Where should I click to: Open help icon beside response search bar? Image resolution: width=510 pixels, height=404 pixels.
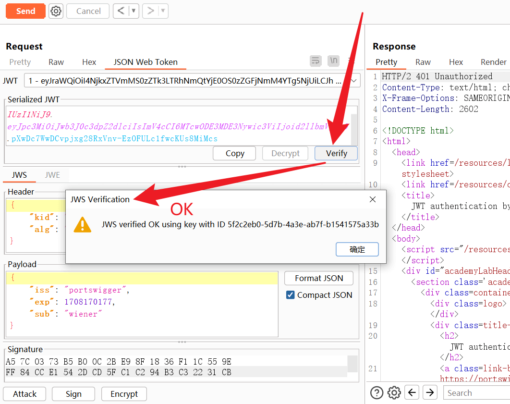click(x=376, y=392)
